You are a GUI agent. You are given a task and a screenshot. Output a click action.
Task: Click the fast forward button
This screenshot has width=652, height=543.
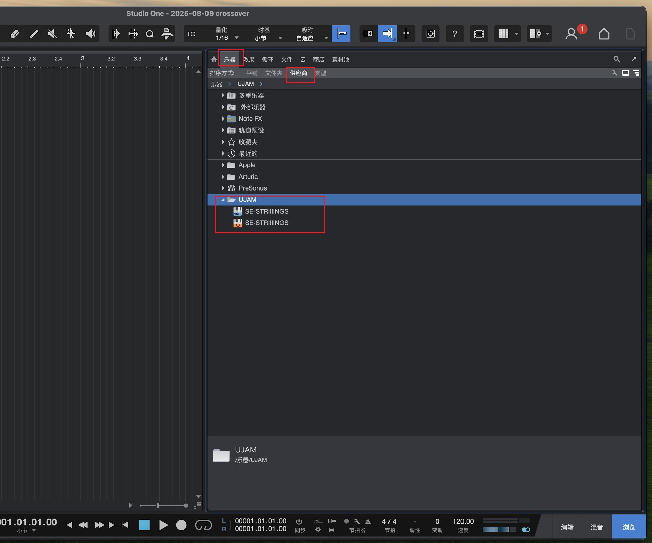pos(99,525)
